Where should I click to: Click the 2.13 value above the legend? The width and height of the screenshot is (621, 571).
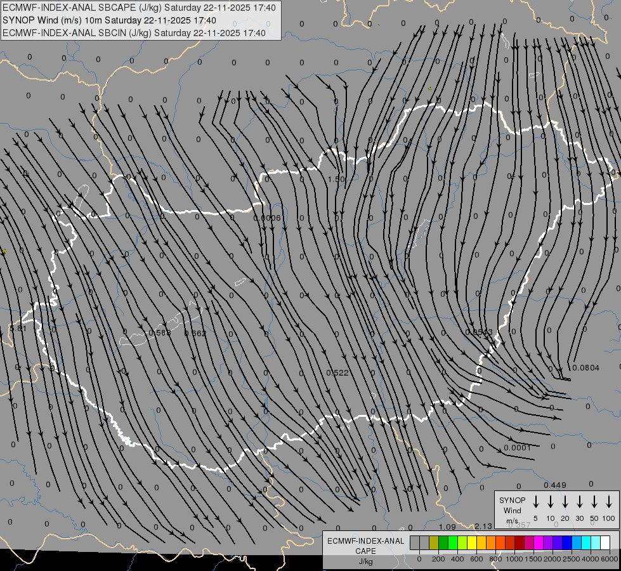click(483, 527)
